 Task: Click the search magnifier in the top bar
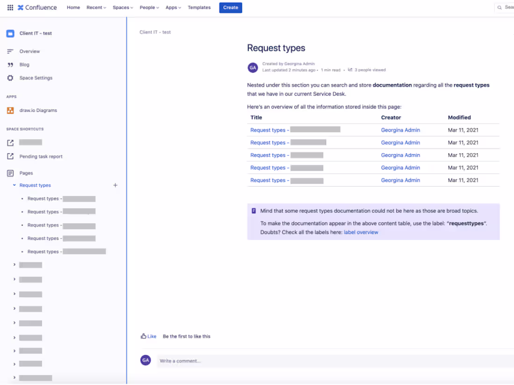(x=499, y=7)
